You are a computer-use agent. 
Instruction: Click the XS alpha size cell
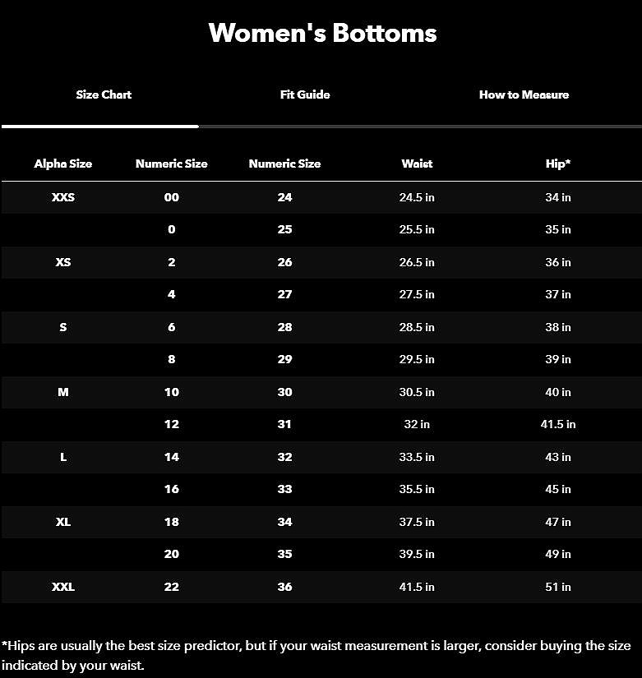click(63, 262)
